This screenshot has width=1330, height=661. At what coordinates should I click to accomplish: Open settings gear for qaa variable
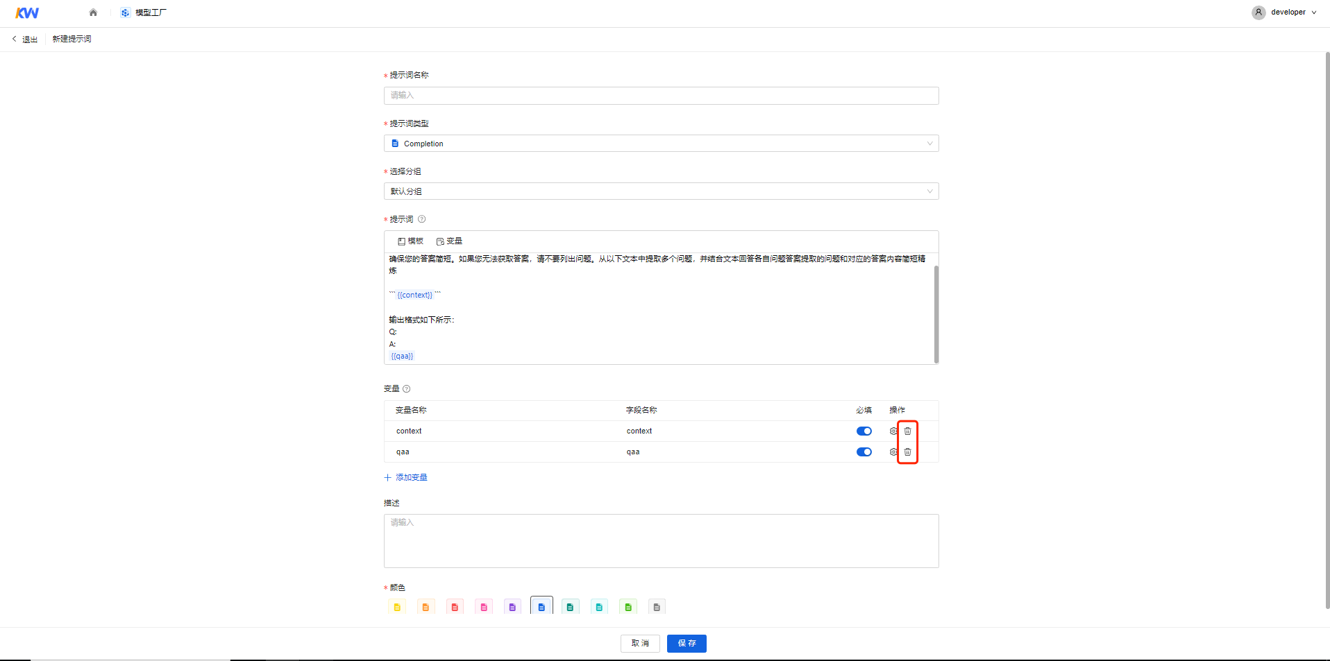pos(893,452)
